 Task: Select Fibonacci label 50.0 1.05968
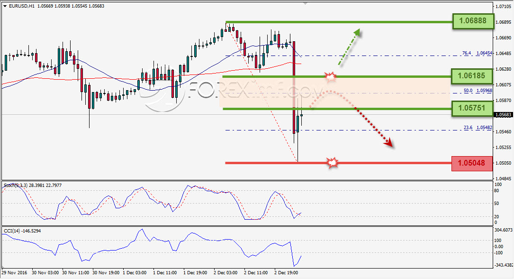pos(478,91)
